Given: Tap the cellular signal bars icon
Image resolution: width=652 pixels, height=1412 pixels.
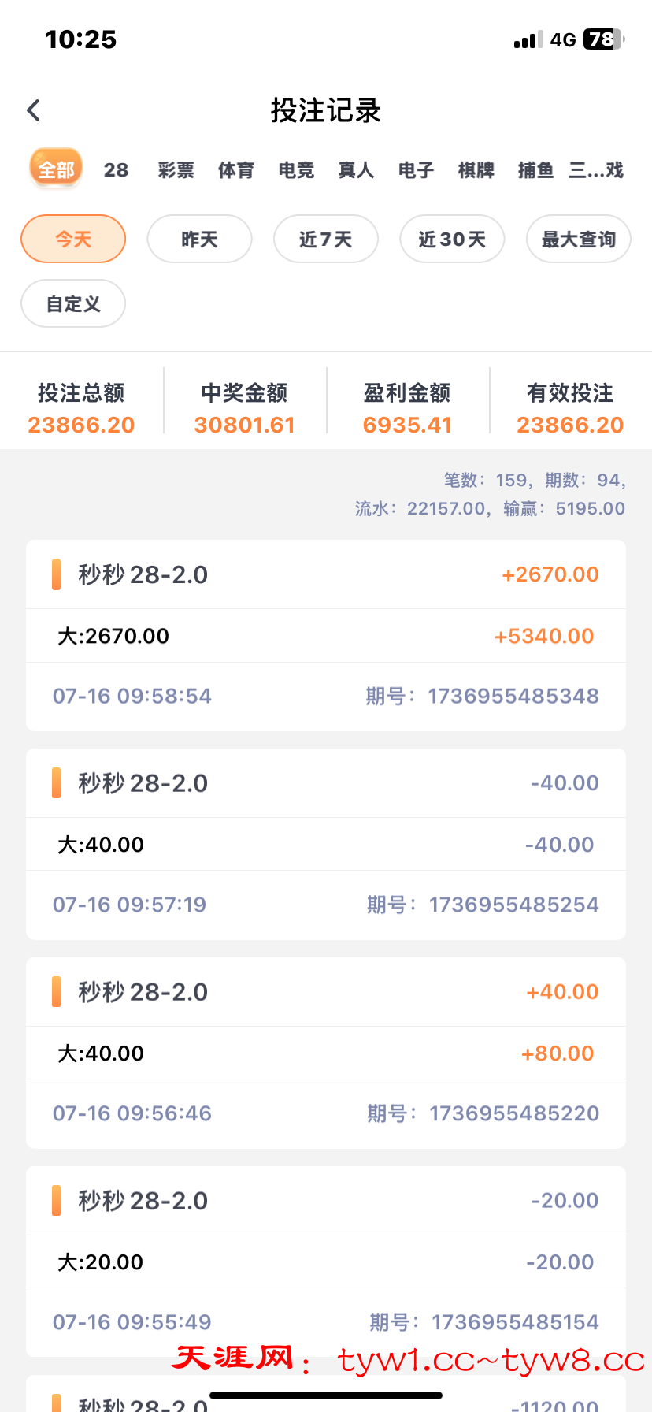Looking at the screenshot, I should pyautogui.click(x=528, y=40).
